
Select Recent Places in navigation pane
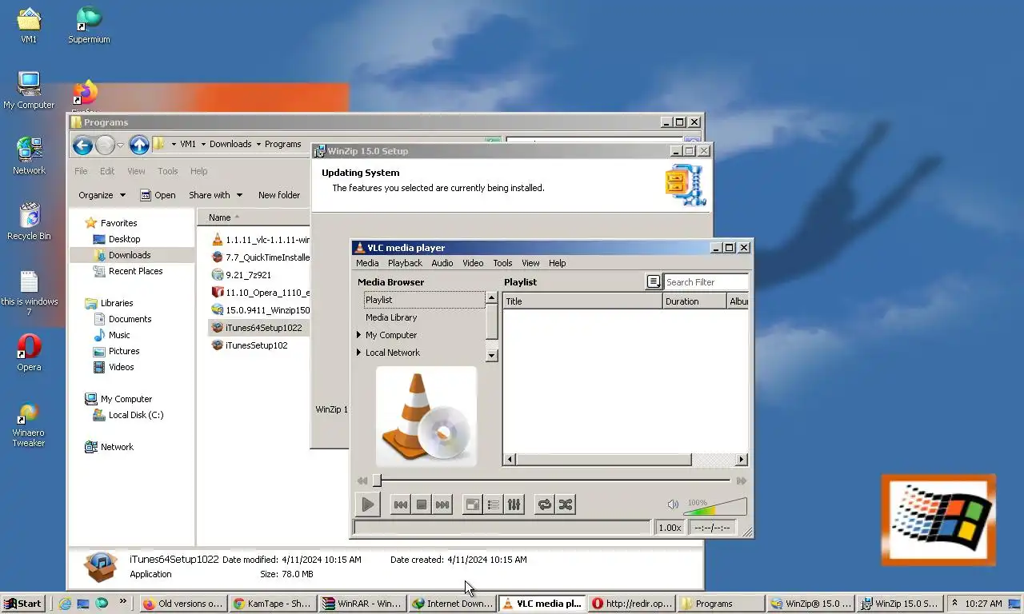coord(135,271)
